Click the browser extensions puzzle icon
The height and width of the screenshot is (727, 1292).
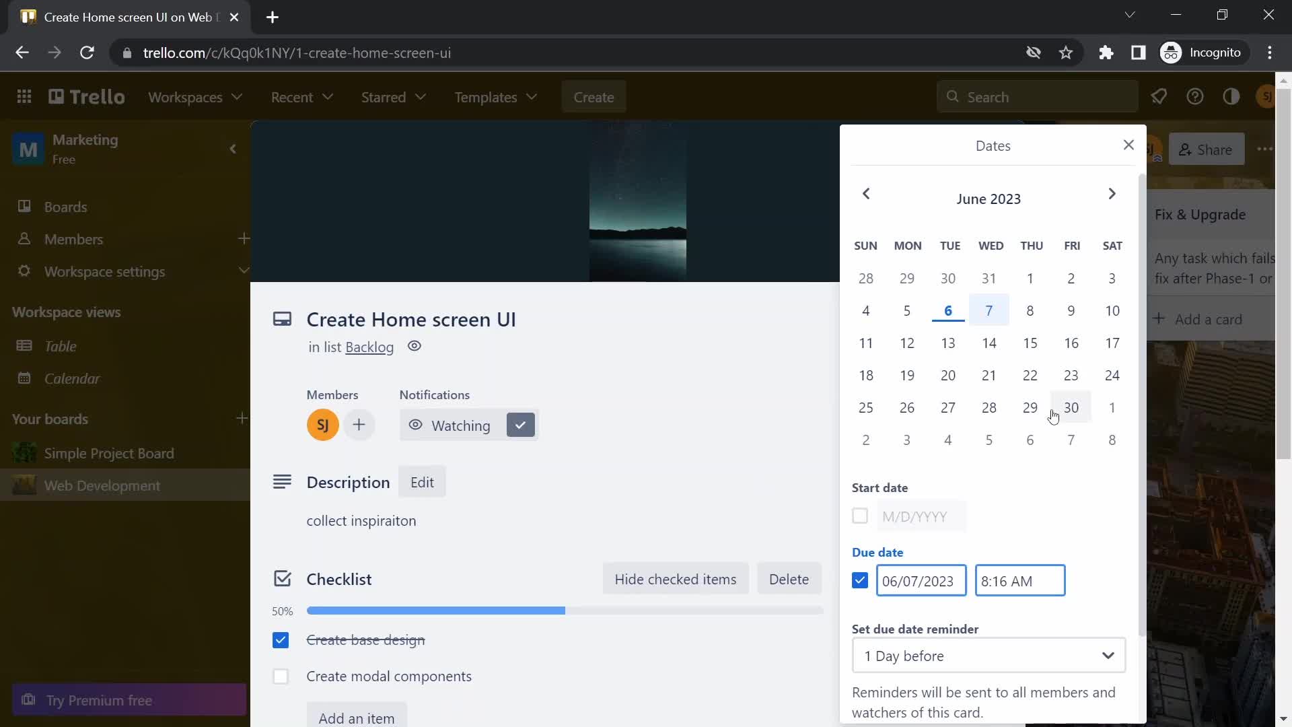[x=1106, y=53]
